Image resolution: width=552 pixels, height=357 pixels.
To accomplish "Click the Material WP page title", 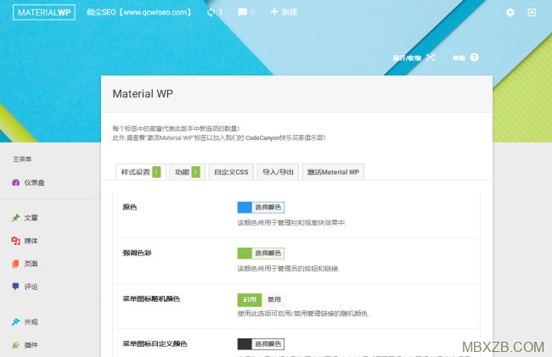I will (x=143, y=94).
